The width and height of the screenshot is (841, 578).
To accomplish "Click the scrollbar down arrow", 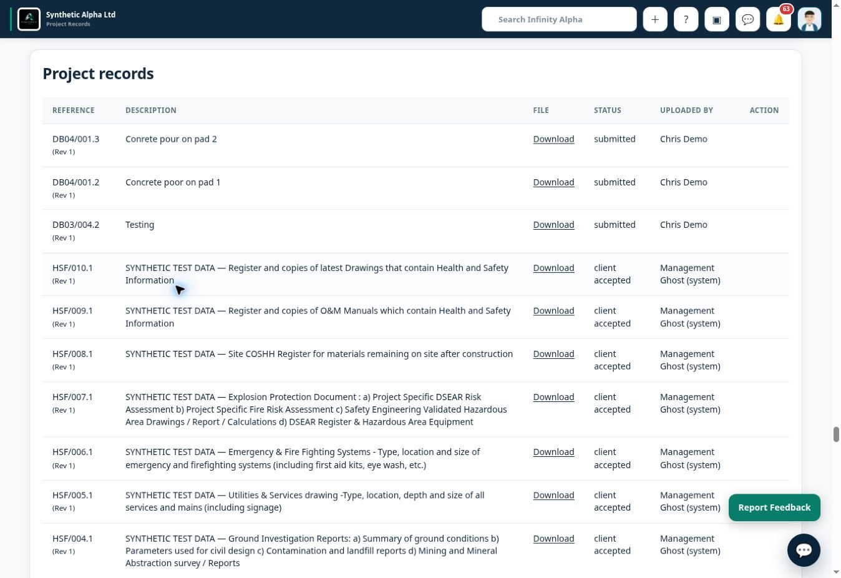I will [836, 572].
